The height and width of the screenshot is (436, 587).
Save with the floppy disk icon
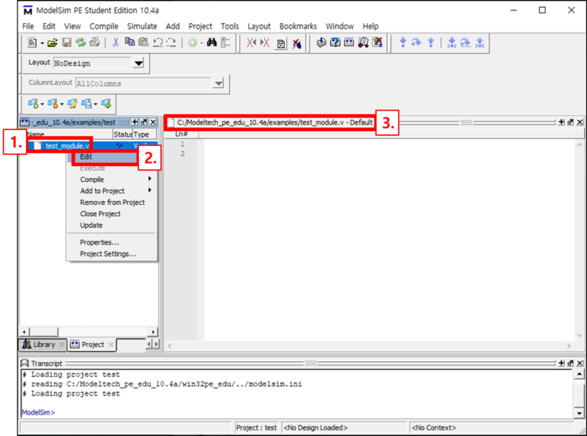coord(67,43)
